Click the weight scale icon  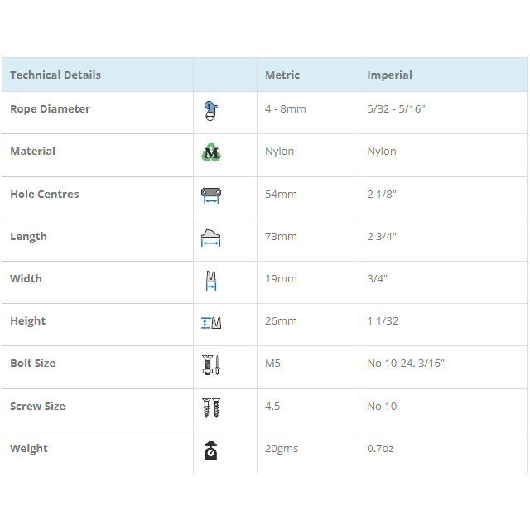tap(211, 450)
